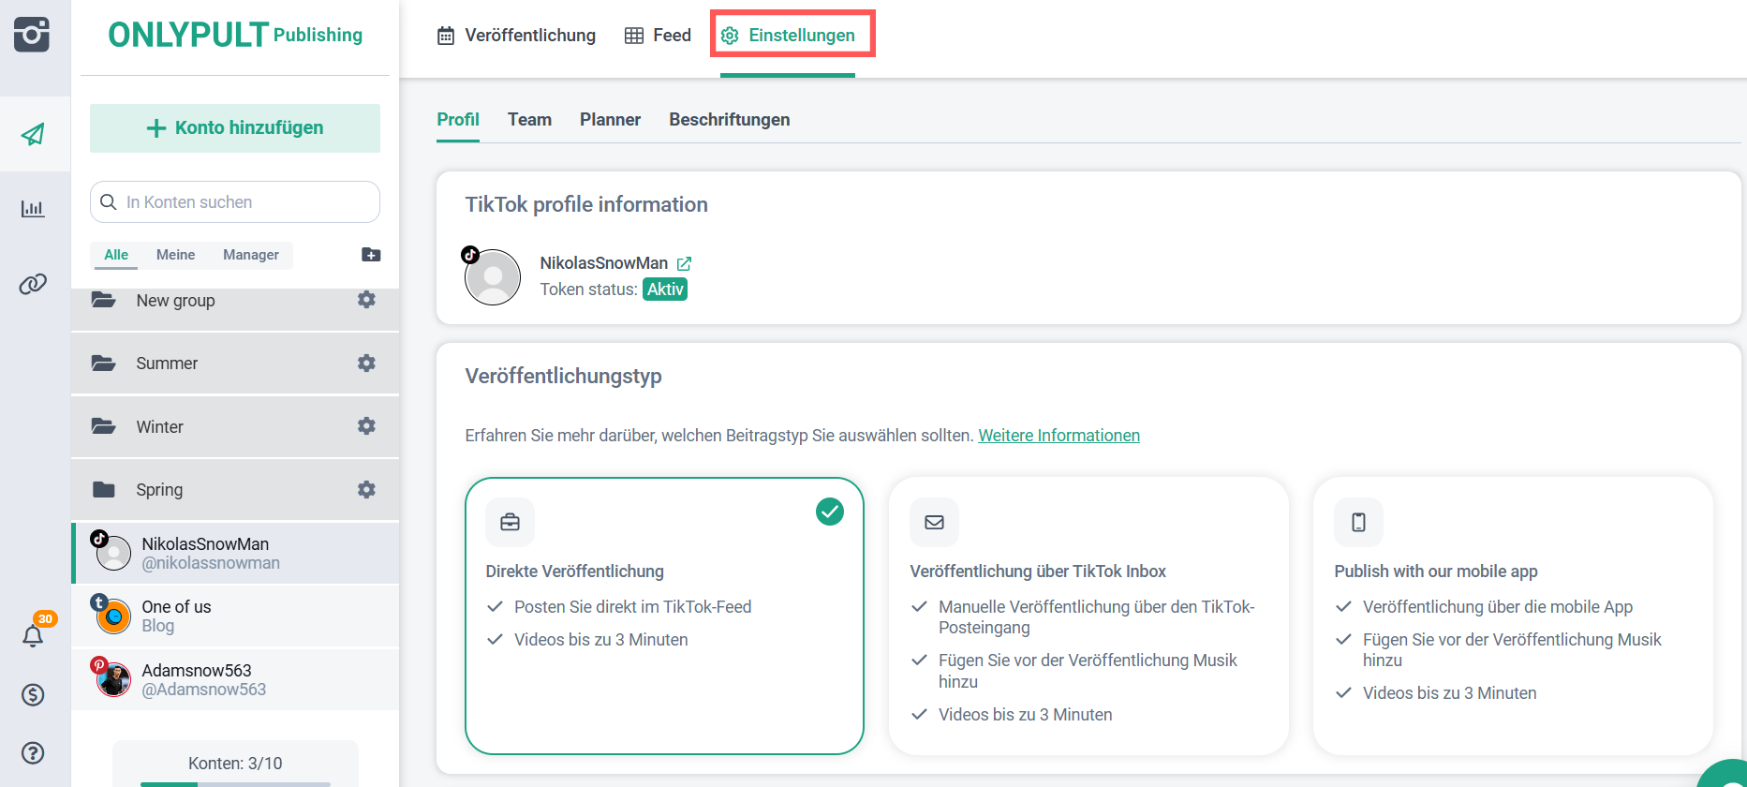
Task: Select Veröffentlichung über TikTok Inbox option
Action: 1088,615
